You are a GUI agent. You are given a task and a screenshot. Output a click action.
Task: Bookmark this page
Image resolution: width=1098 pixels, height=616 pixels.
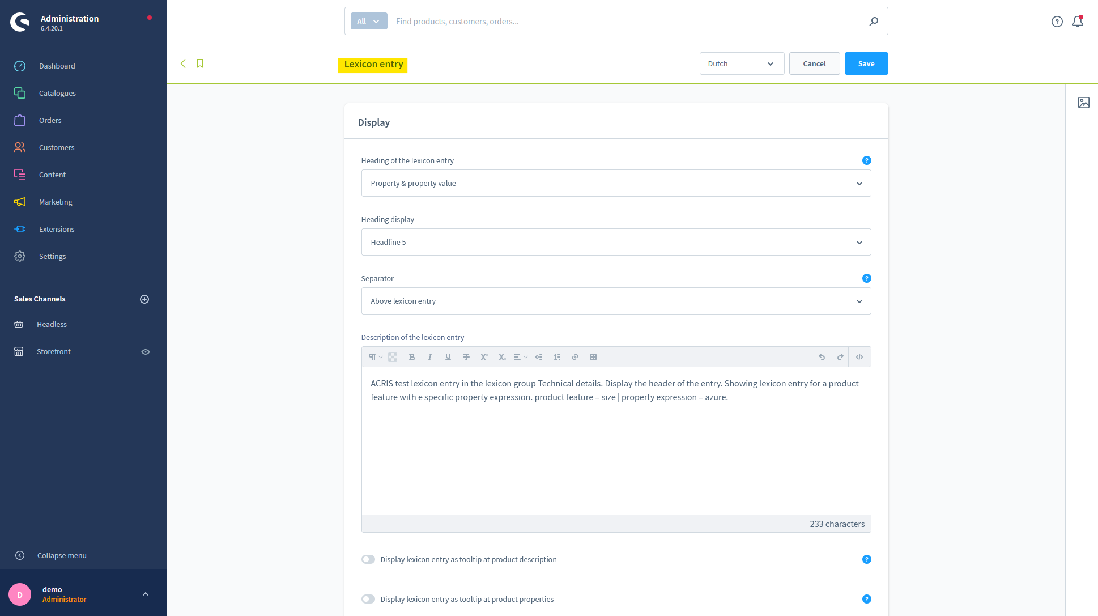(x=200, y=63)
